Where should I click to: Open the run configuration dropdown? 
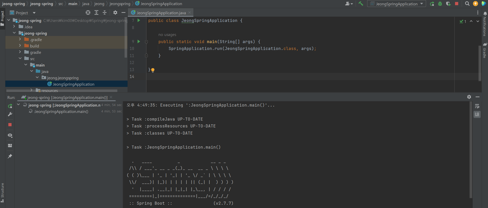396,4
